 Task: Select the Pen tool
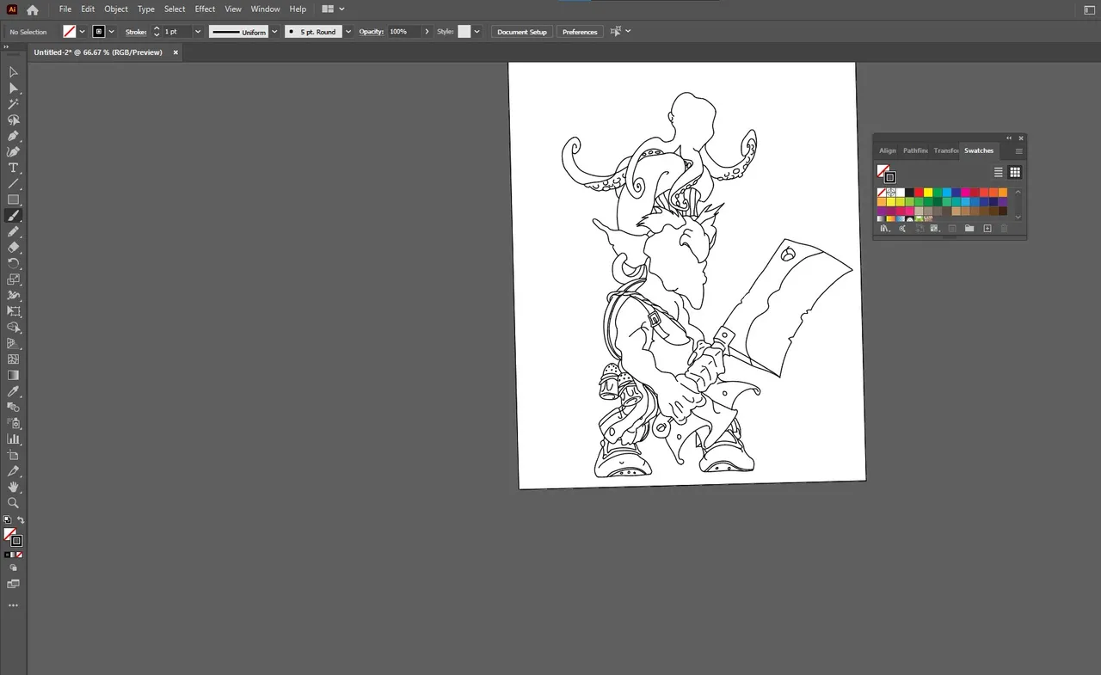13,136
